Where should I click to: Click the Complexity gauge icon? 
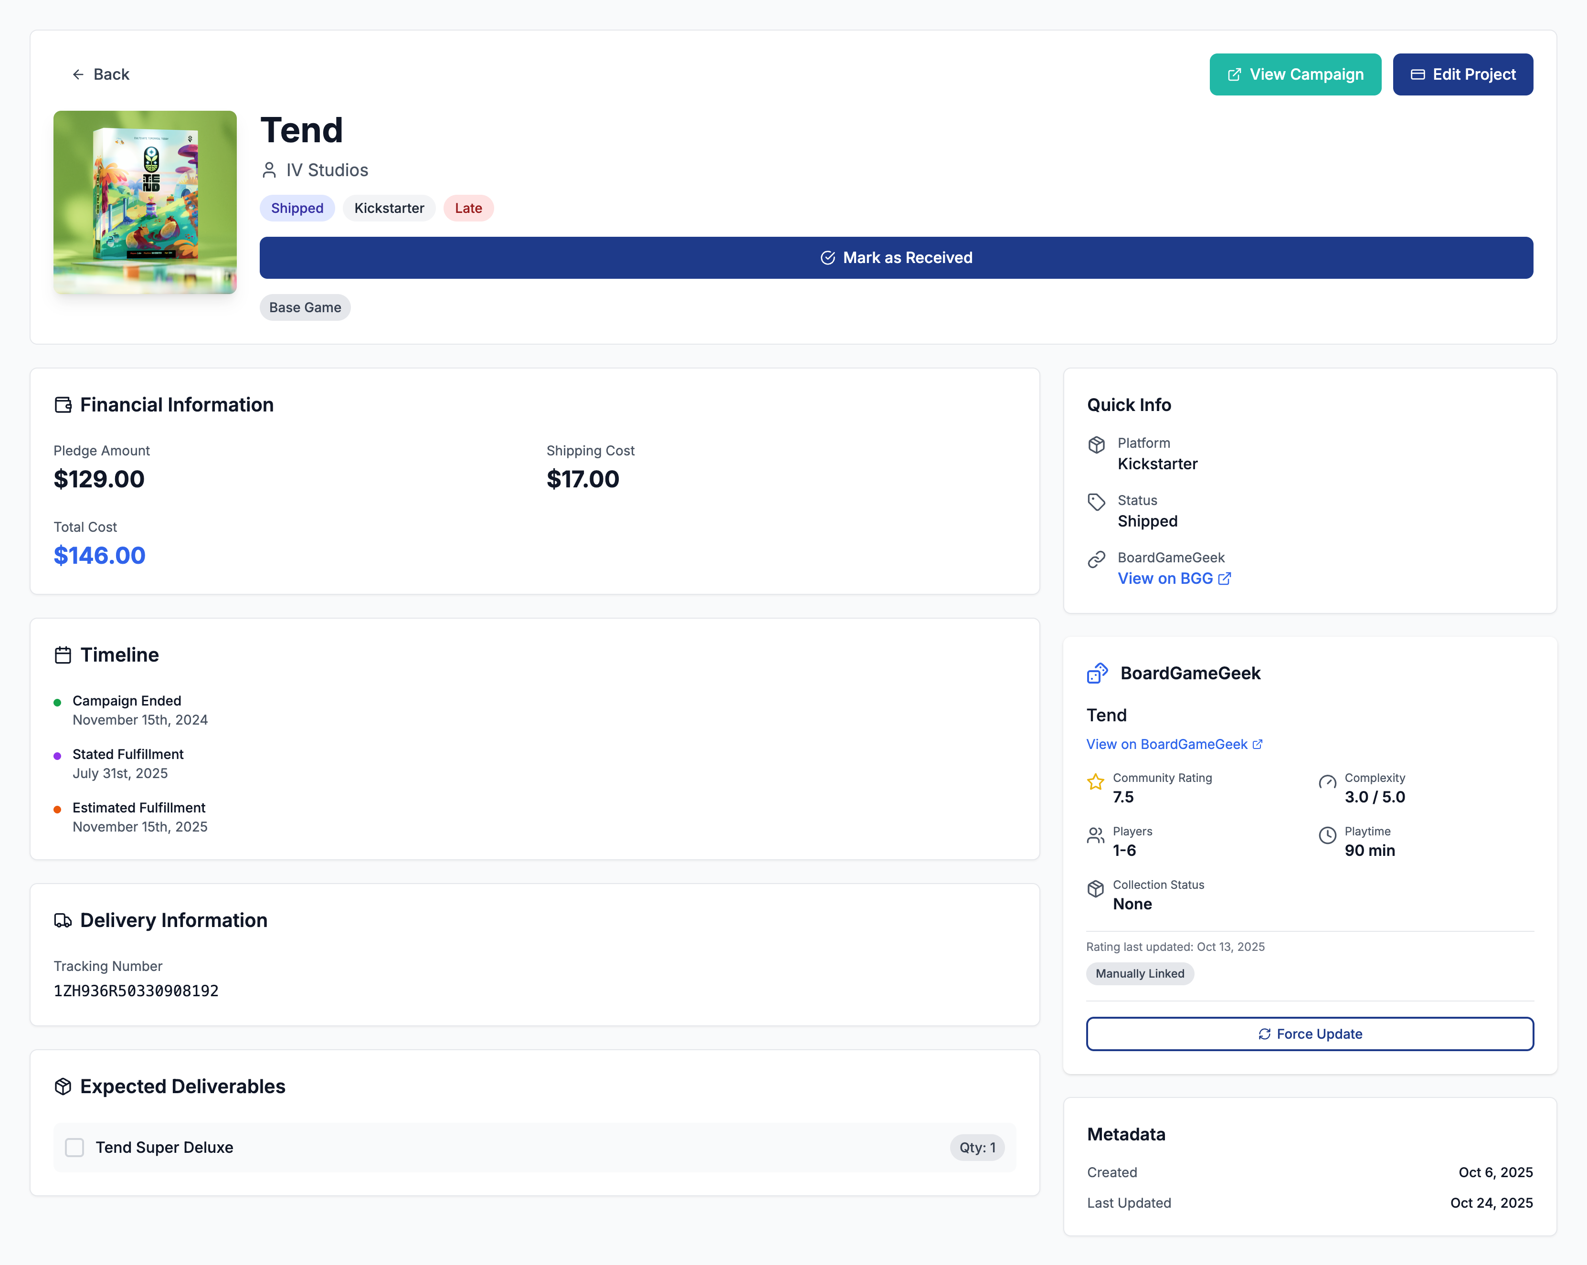(x=1328, y=781)
